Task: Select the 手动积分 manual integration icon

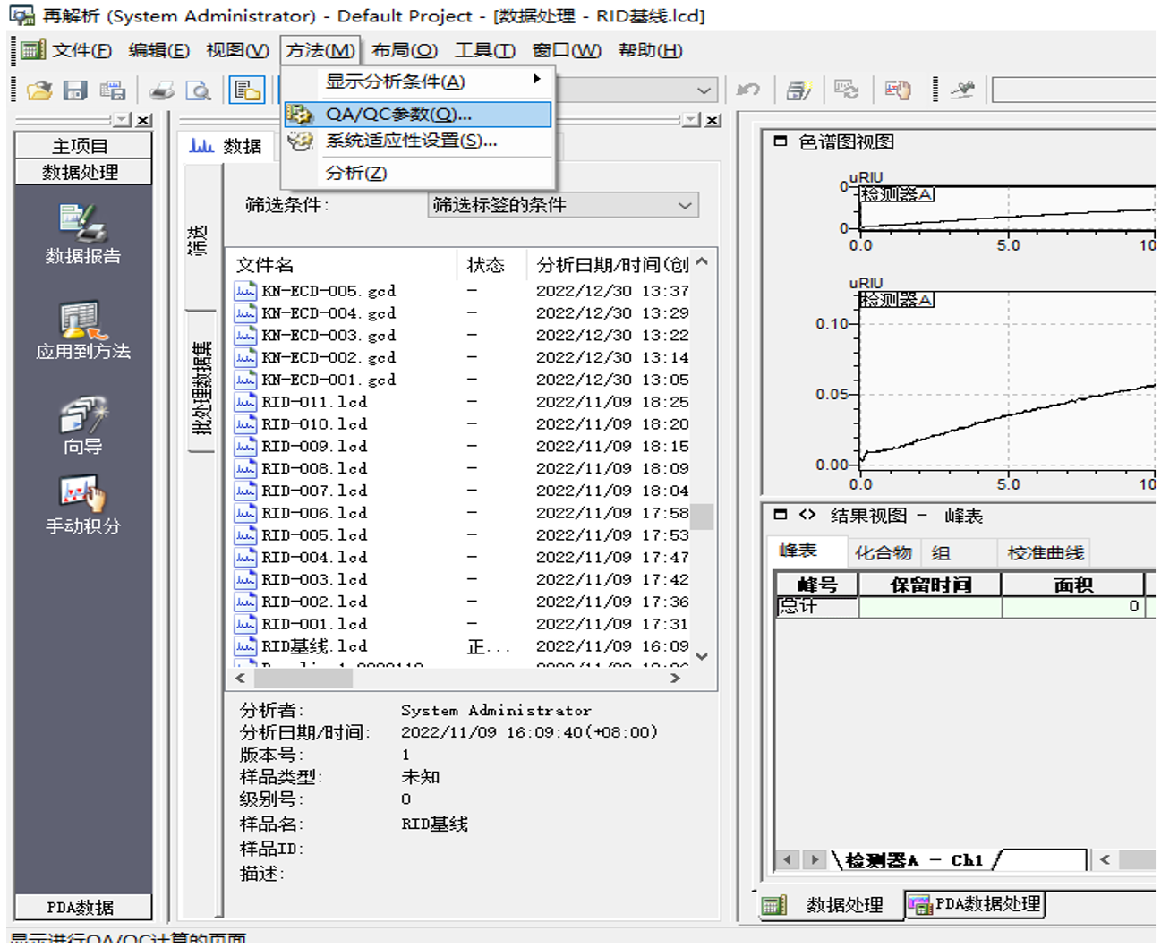Action: [x=82, y=494]
